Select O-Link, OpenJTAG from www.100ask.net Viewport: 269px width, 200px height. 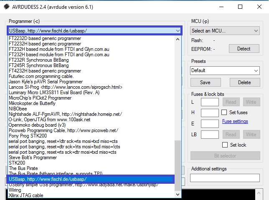pyautogui.click(x=91, y=120)
